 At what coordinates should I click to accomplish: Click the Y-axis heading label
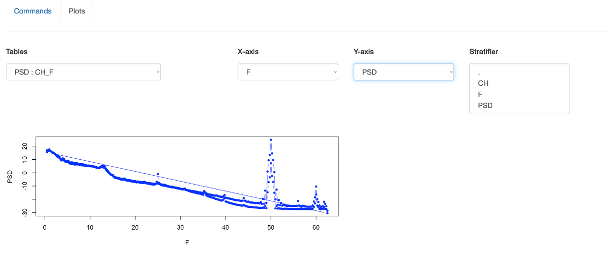point(364,52)
